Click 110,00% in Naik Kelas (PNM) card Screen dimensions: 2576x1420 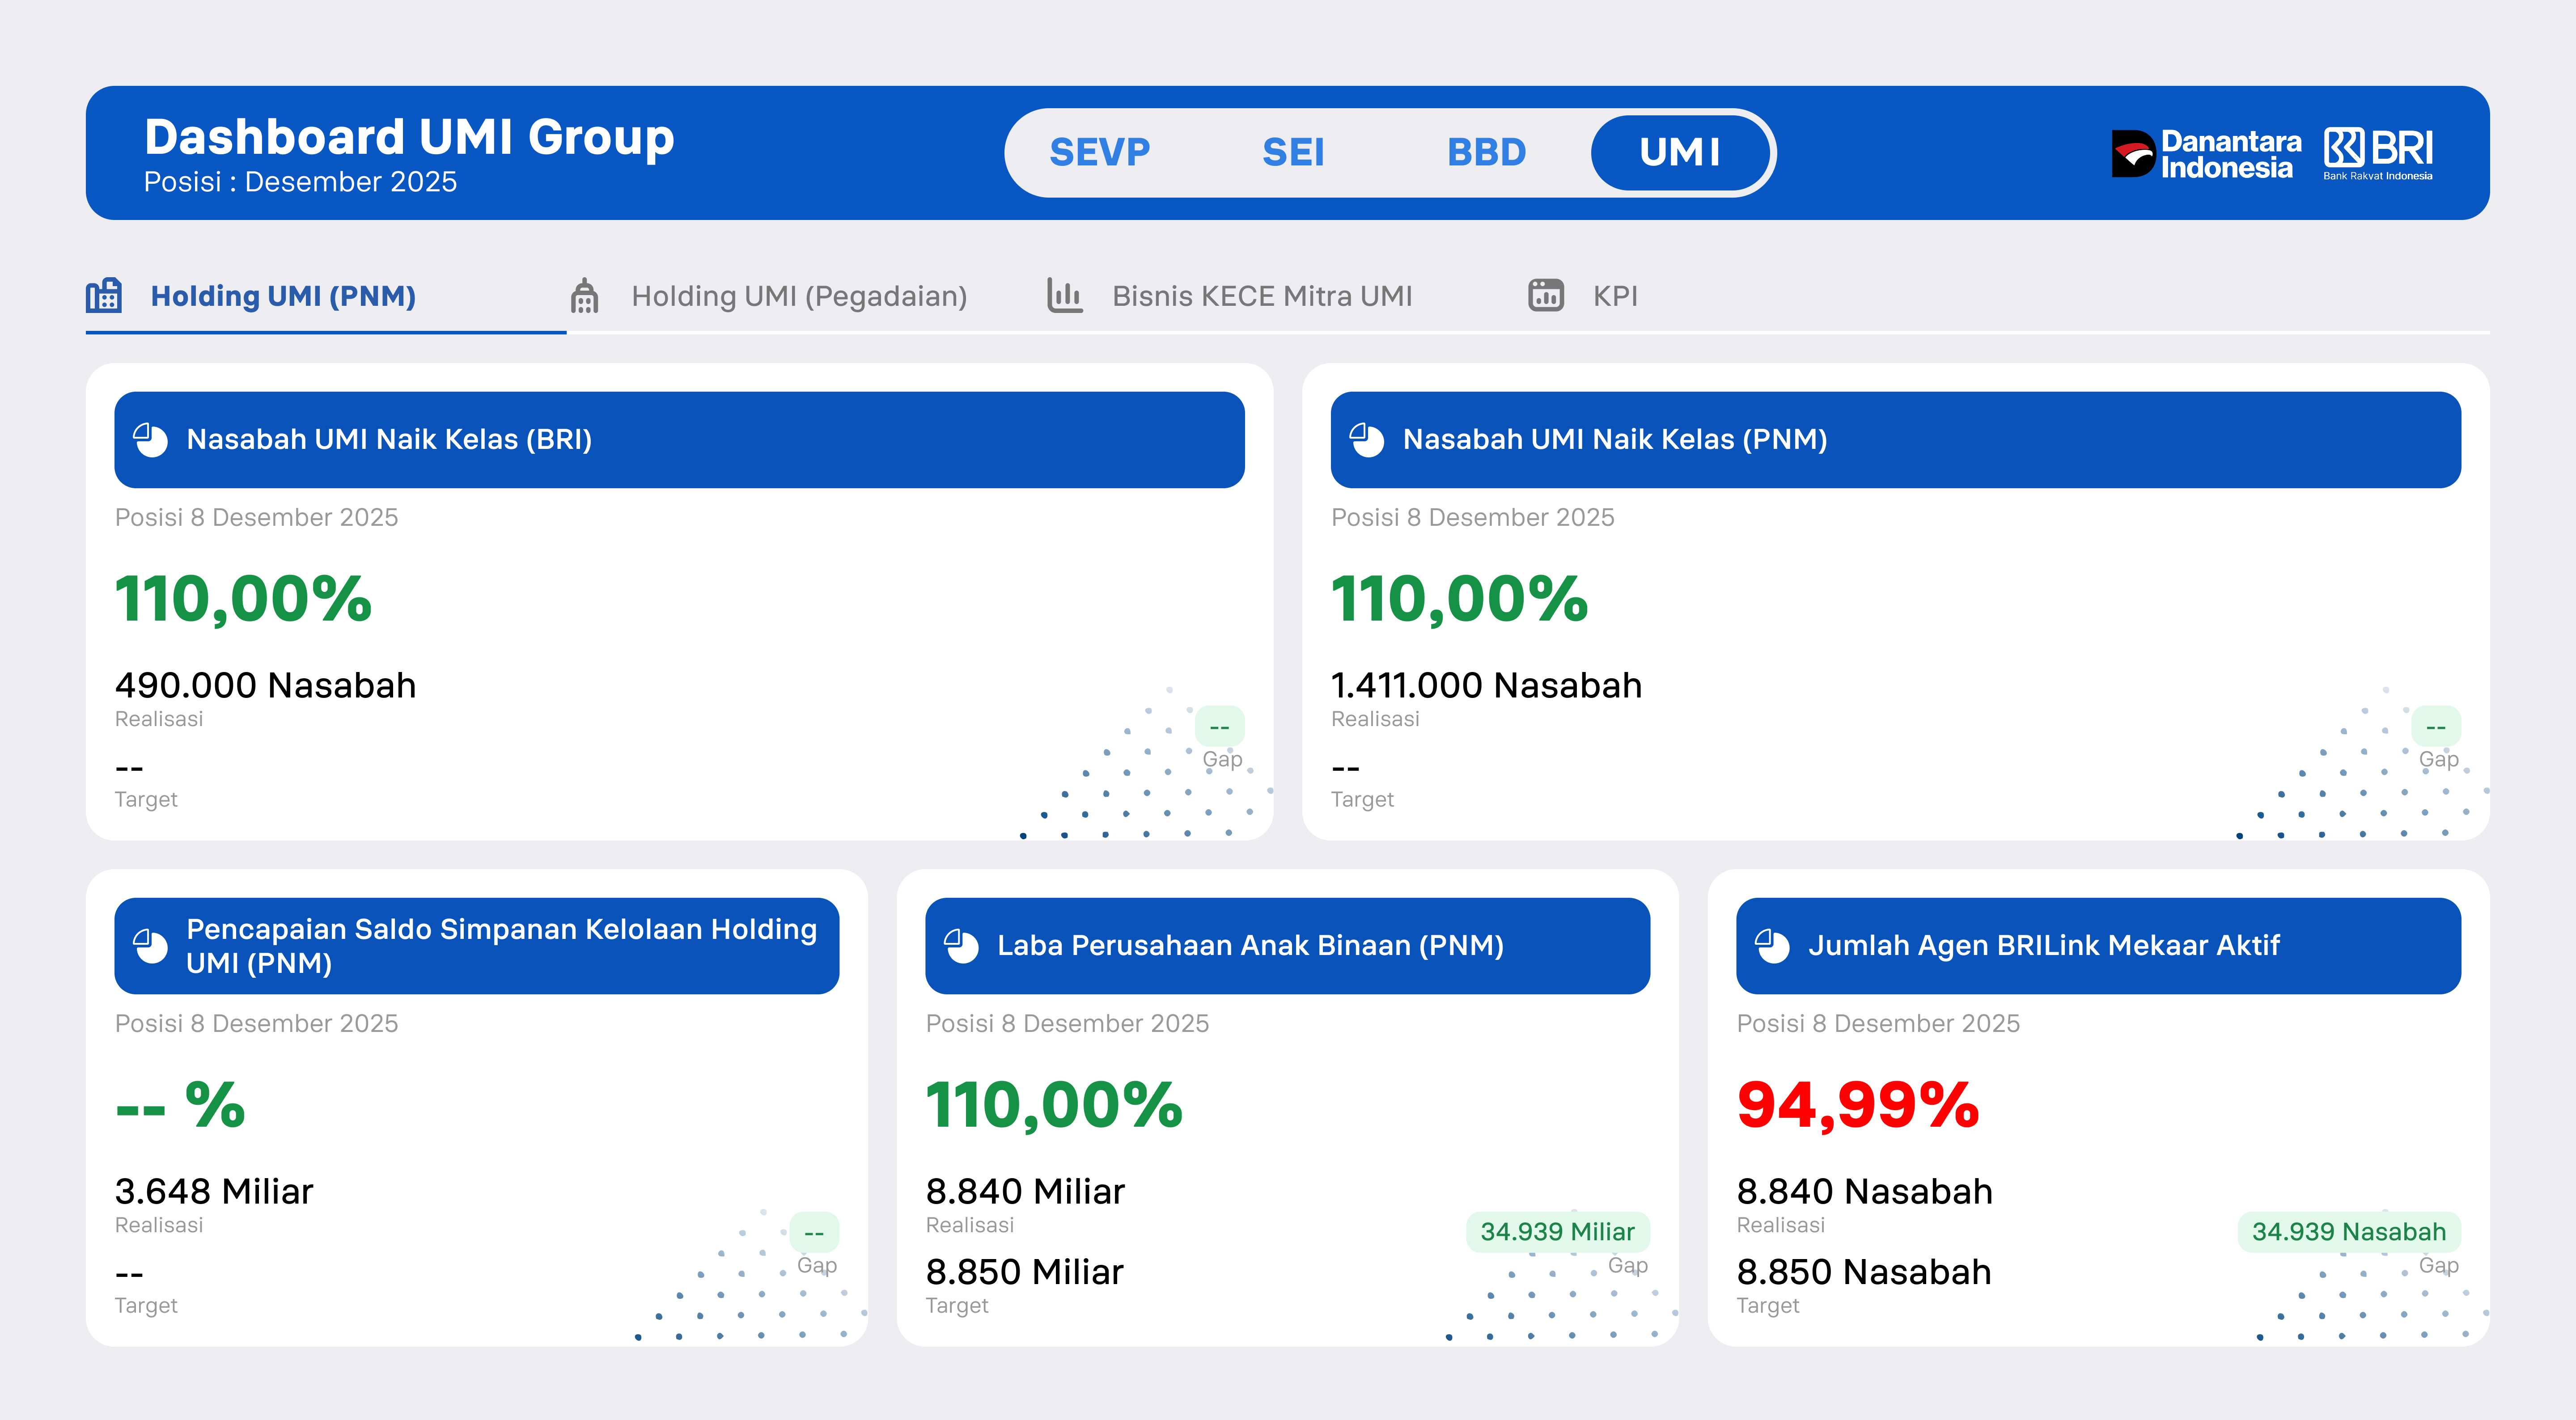click(1459, 600)
